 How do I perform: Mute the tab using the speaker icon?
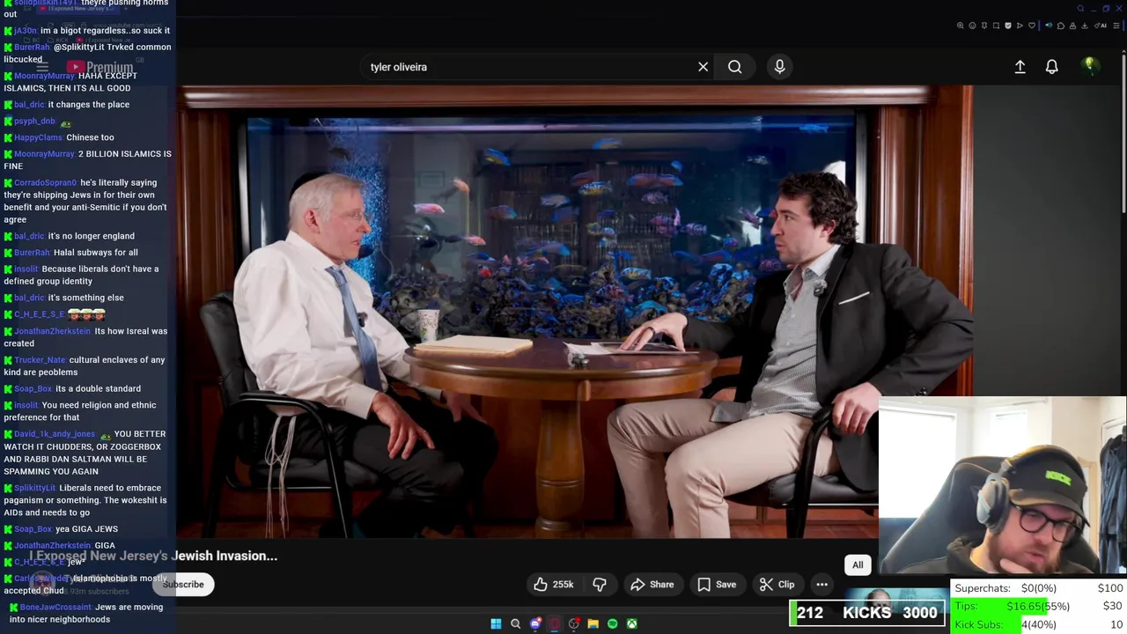coord(1049,26)
